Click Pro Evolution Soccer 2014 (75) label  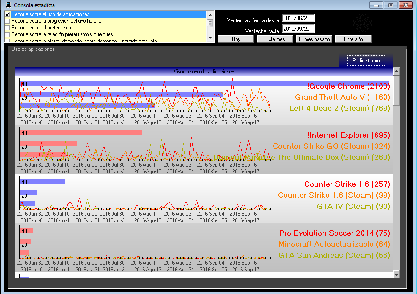tap(335, 233)
